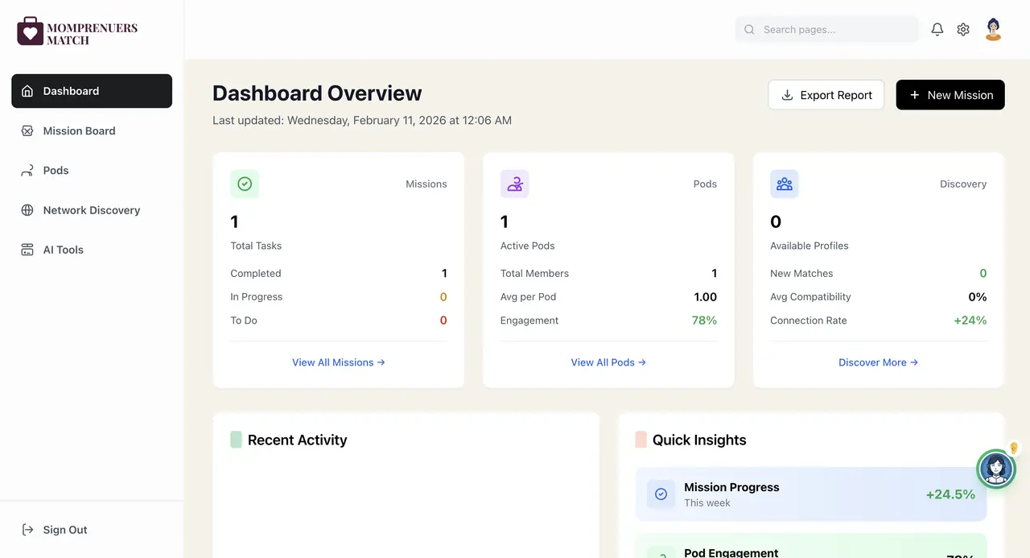Click the Sign Out arrow icon
Viewport: 1030px width, 558px height.
[x=27, y=530]
